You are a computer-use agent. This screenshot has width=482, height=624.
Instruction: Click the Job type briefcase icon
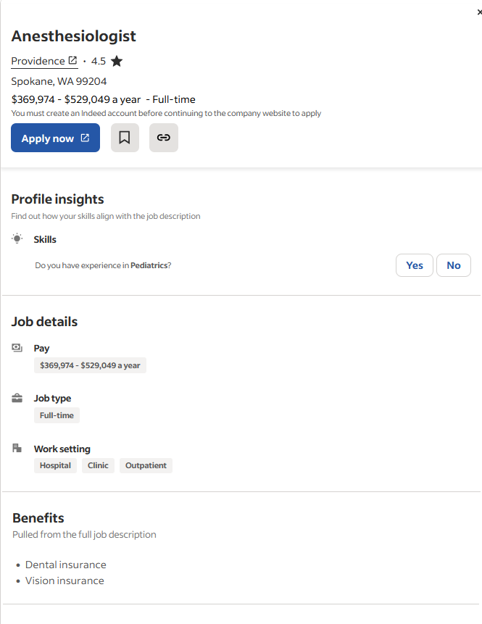tap(17, 398)
